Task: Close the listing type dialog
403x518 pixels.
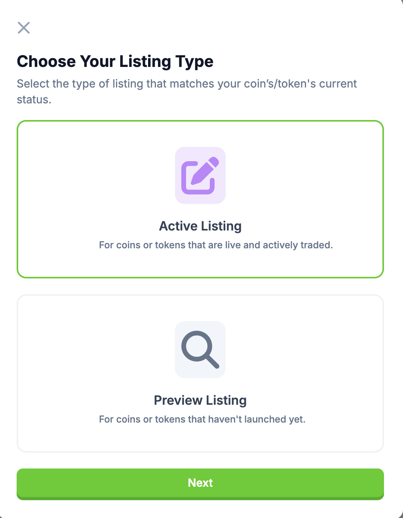Action: pos(24,28)
